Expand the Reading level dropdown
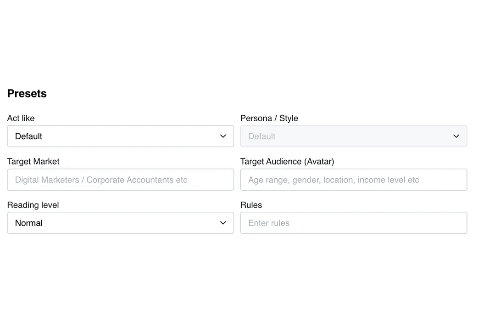Viewport: 478px width, 328px height. [x=120, y=223]
